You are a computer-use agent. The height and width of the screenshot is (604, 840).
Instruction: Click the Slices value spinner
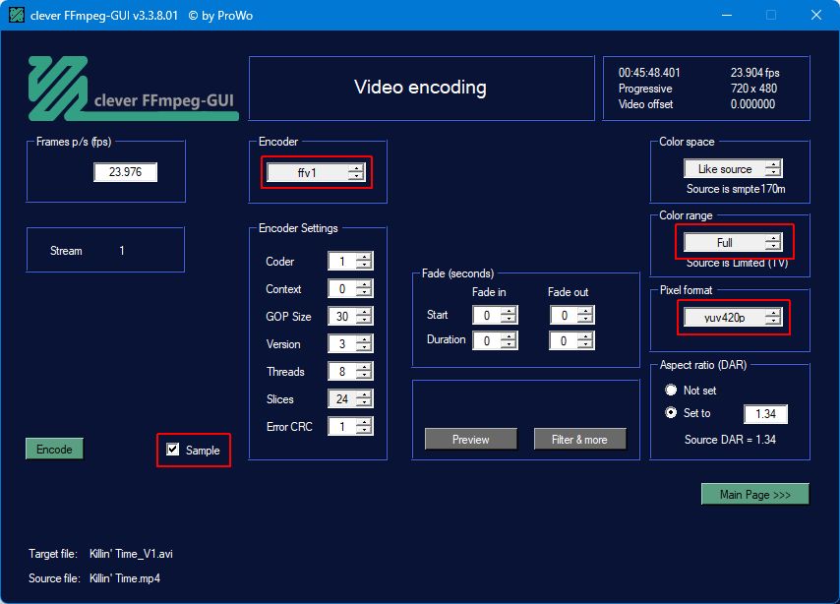pyautogui.click(x=350, y=398)
